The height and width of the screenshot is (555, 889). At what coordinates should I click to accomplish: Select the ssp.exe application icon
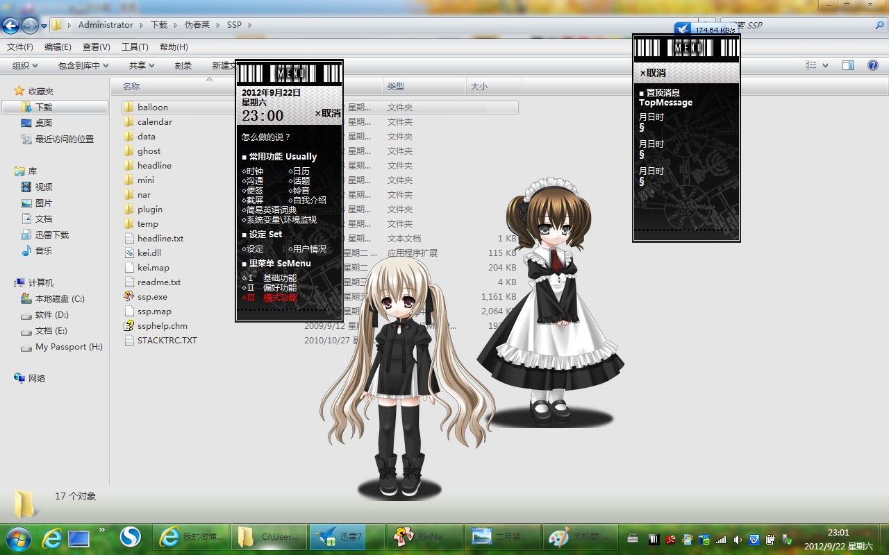click(129, 297)
